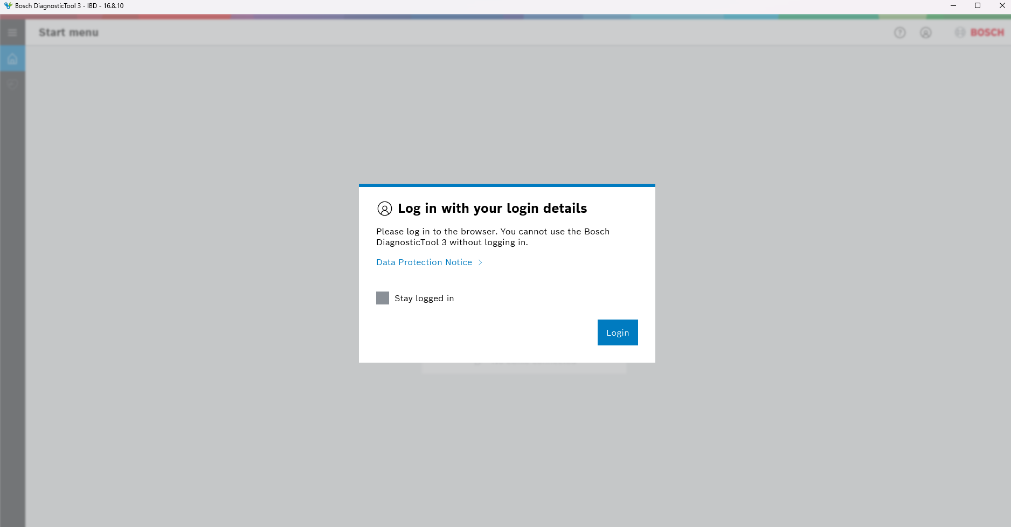
Task: Click the Login button
Action: pyautogui.click(x=618, y=332)
